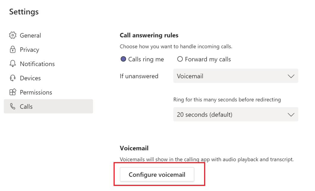The image size is (315, 191).
Task: Go to the Notifications settings section
Action: 37,64
